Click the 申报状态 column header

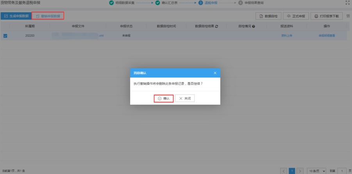tap(126, 26)
